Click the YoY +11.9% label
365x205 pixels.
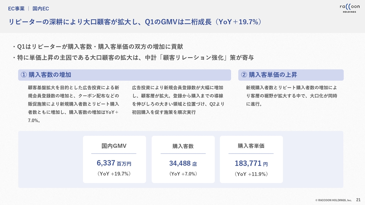(251, 174)
